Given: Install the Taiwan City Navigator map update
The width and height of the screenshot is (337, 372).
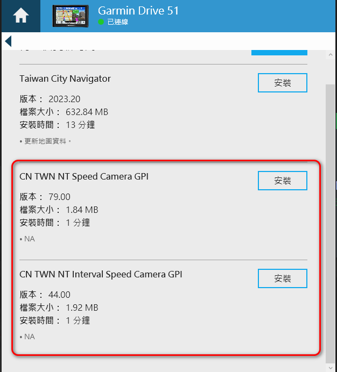Looking at the screenshot, I should [x=283, y=83].
